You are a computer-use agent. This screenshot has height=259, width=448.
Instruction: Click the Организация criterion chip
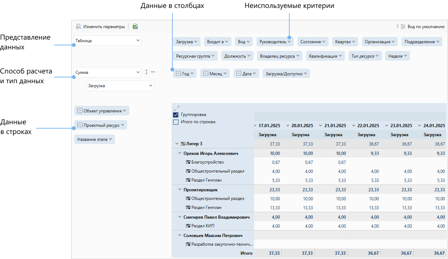(x=380, y=42)
